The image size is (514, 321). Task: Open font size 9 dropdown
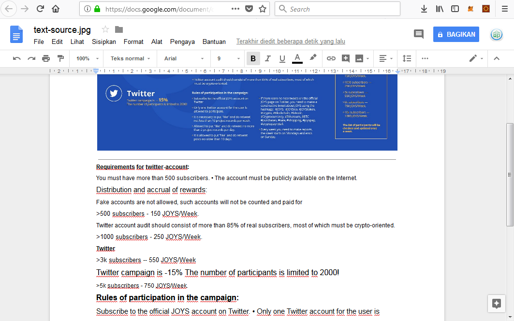coord(228,58)
